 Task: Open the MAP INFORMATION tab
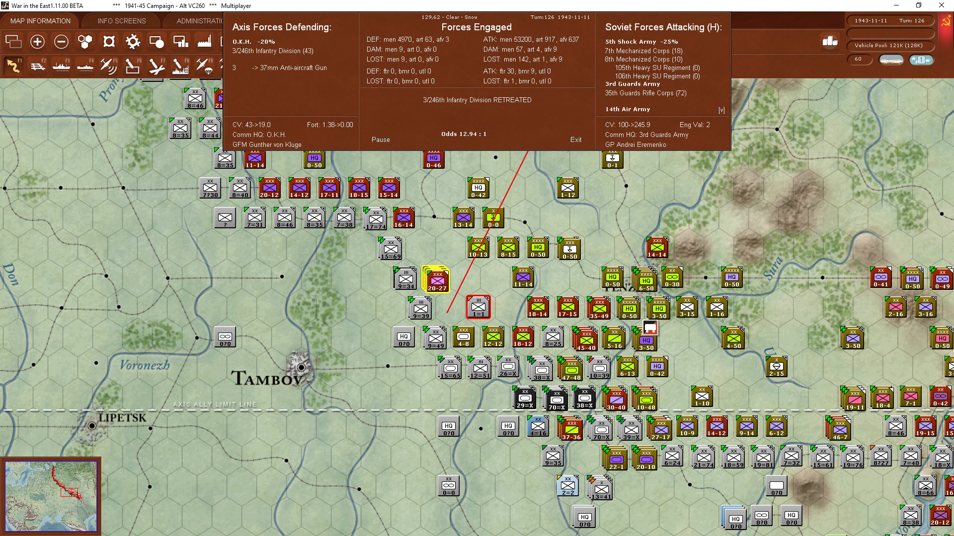coord(40,21)
